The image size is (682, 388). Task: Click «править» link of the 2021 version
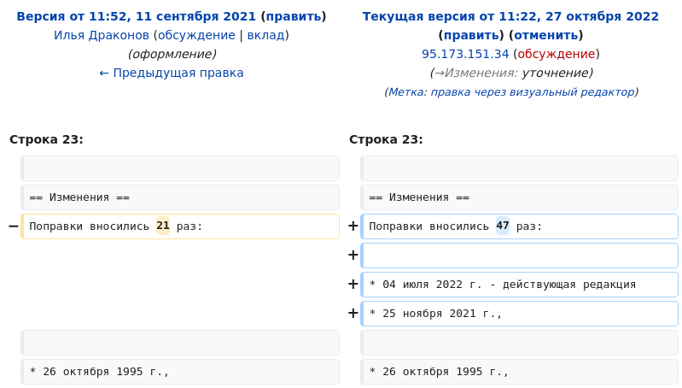[x=294, y=16]
